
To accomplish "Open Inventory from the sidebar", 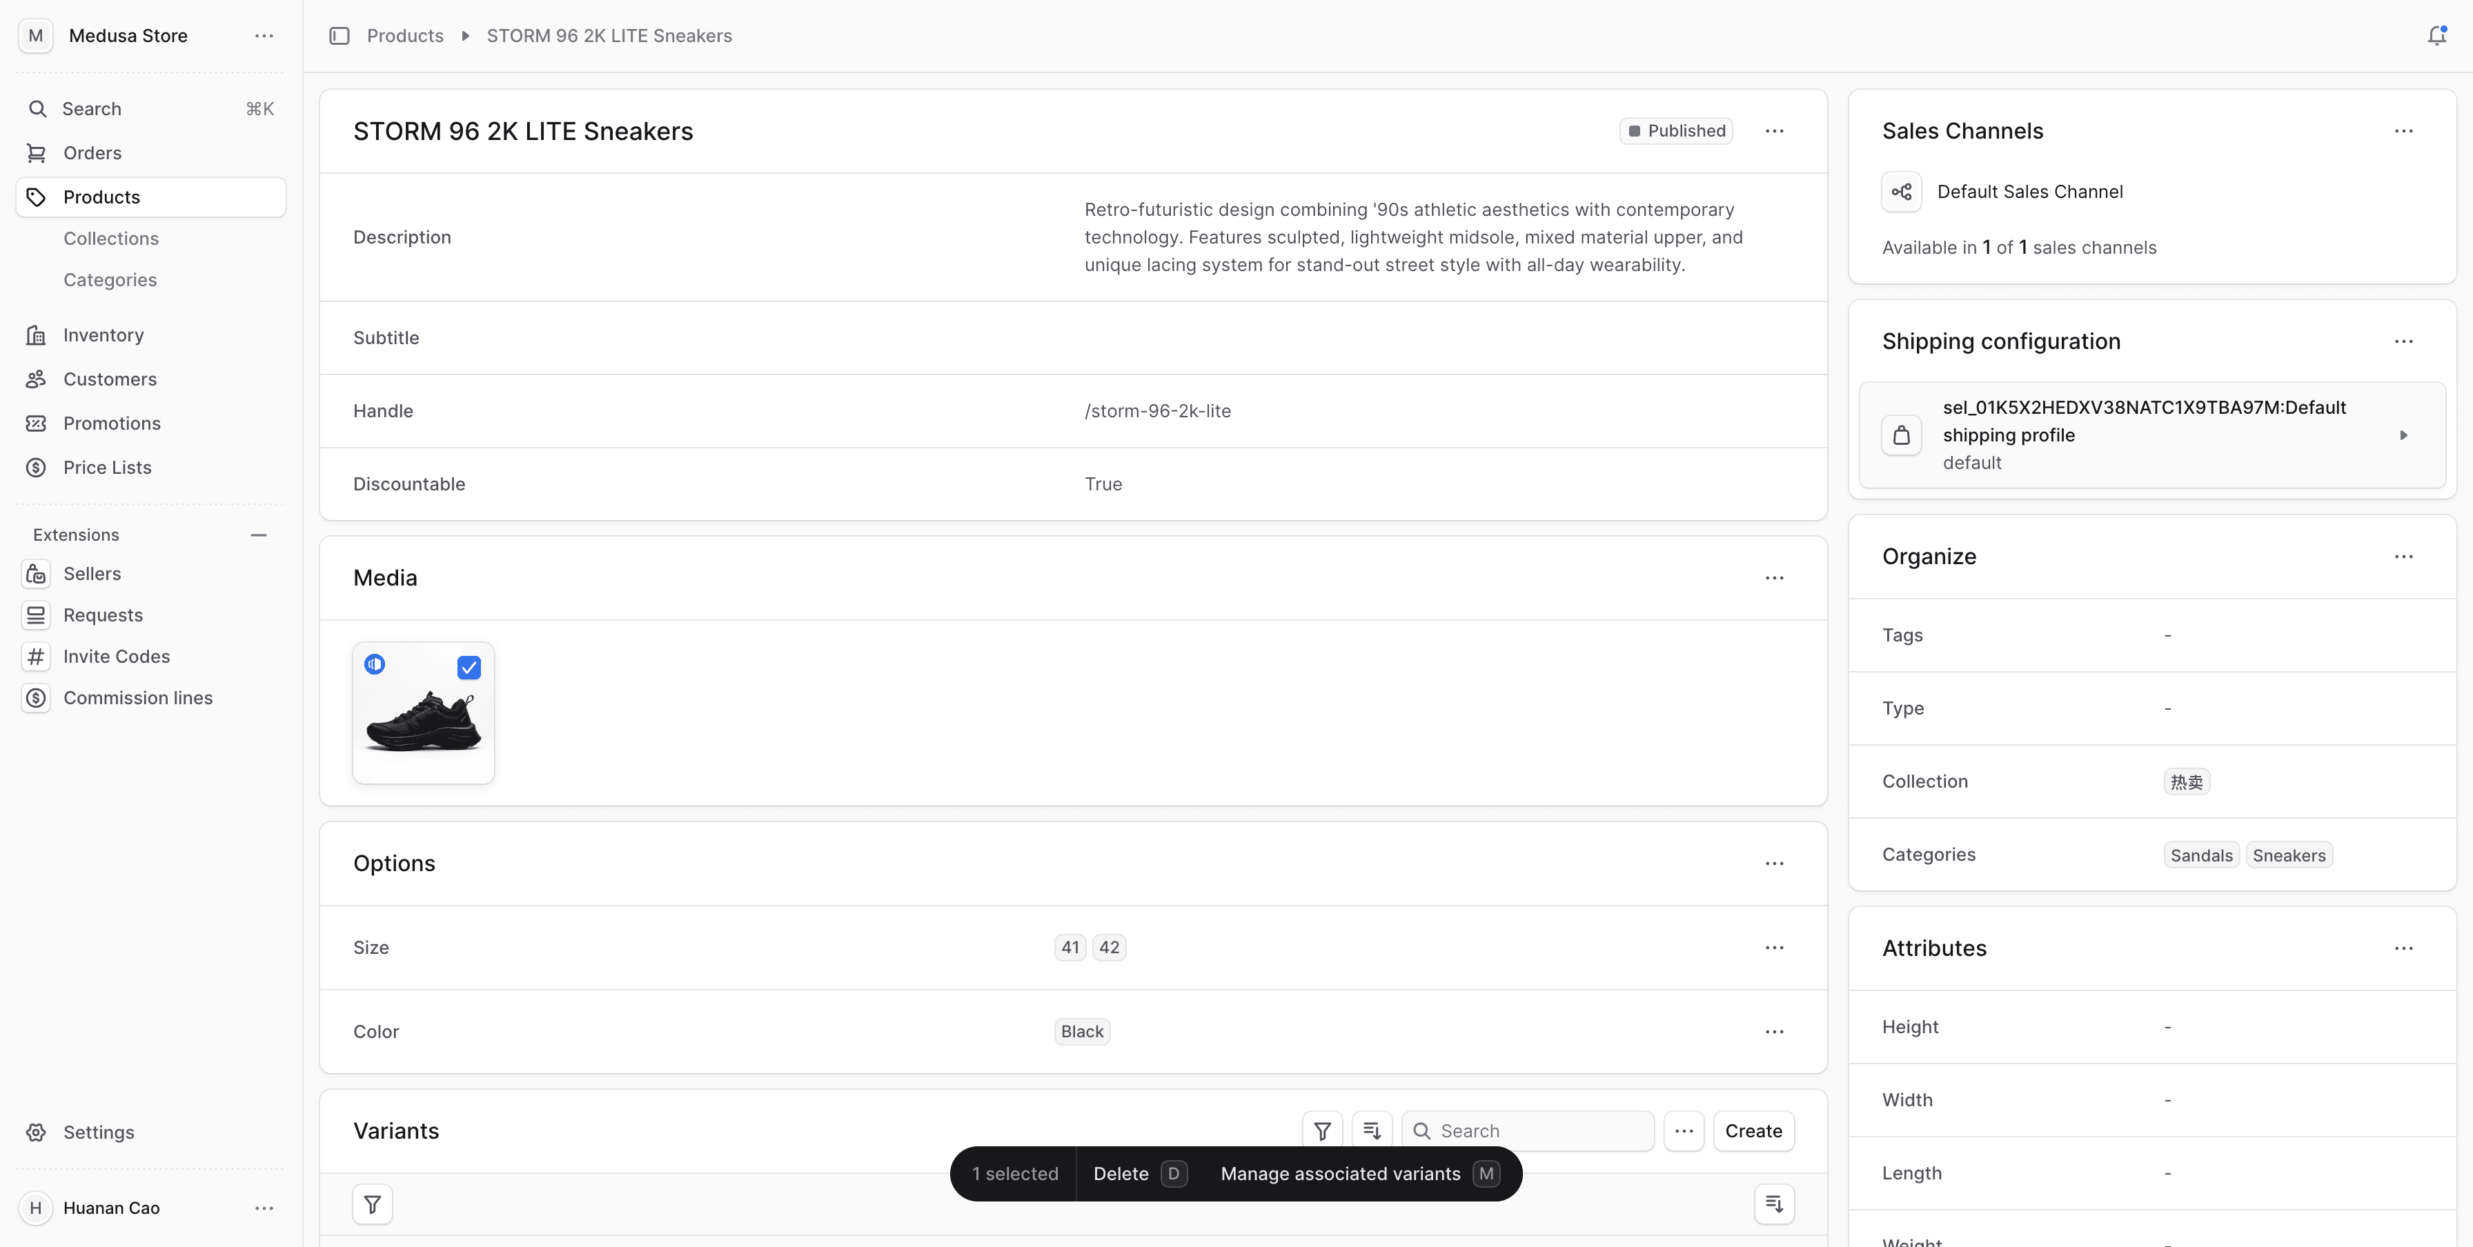I will pyautogui.click(x=103, y=335).
